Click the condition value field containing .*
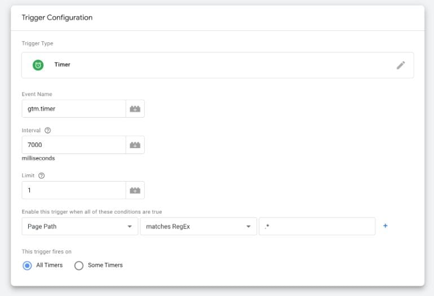Image resolution: width=434 pixels, height=296 pixels. (317, 226)
